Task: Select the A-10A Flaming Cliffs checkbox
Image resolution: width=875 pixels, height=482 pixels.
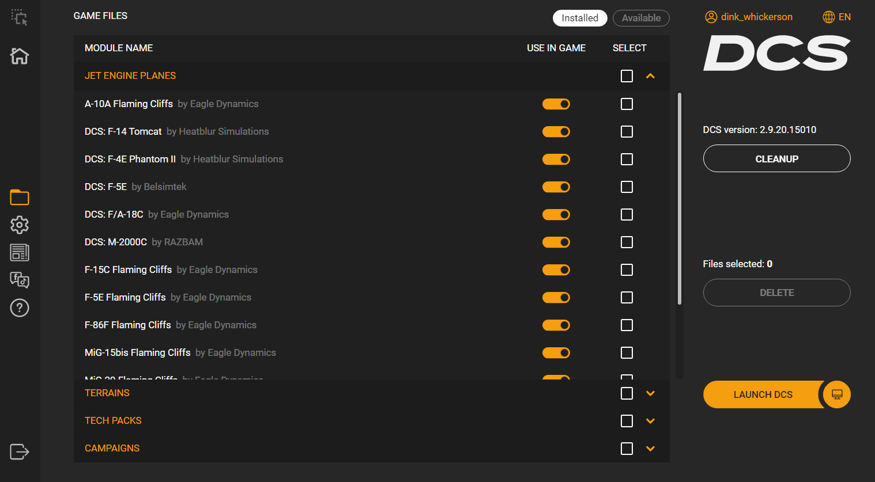Action: point(627,104)
